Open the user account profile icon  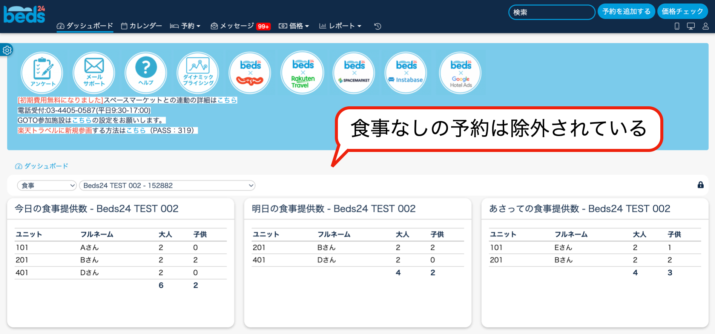[x=706, y=26]
